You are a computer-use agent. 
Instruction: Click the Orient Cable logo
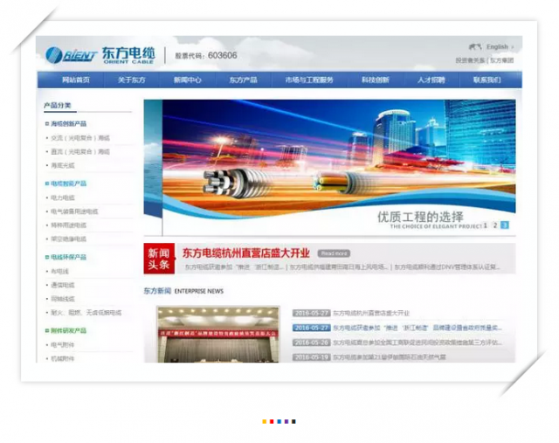(x=100, y=55)
